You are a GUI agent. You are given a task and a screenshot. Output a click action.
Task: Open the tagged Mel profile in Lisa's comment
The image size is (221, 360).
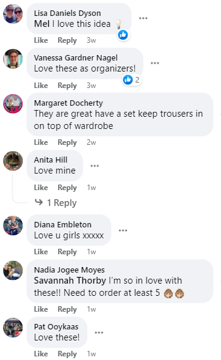(42, 24)
